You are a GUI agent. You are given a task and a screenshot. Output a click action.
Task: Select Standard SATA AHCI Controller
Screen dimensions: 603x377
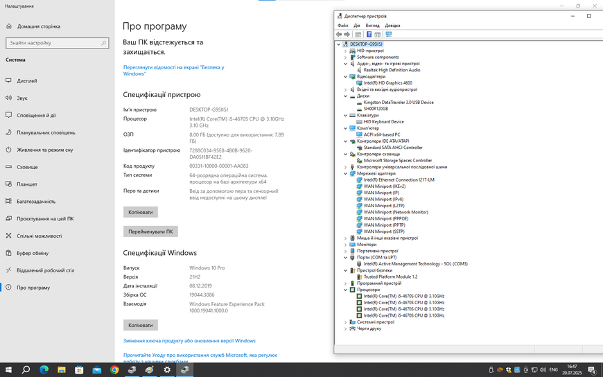tap(393, 148)
